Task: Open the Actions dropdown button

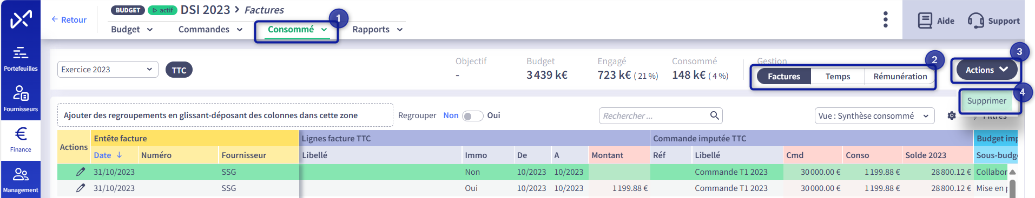Action: [x=987, y=70]
